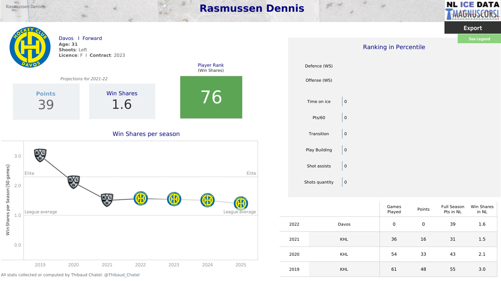This screenshot has width=501, height=281.
Task: Click the Contract: 2023 text
Action: [107, 55]
